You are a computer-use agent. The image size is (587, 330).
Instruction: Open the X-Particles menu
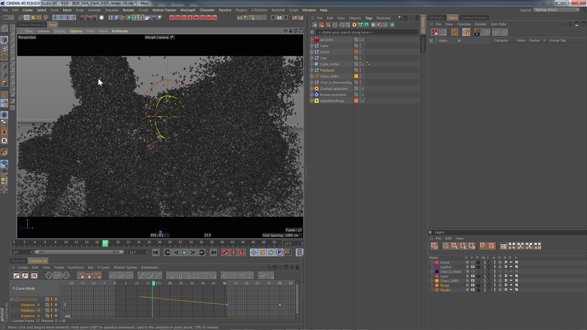click(x=259, y=10)
